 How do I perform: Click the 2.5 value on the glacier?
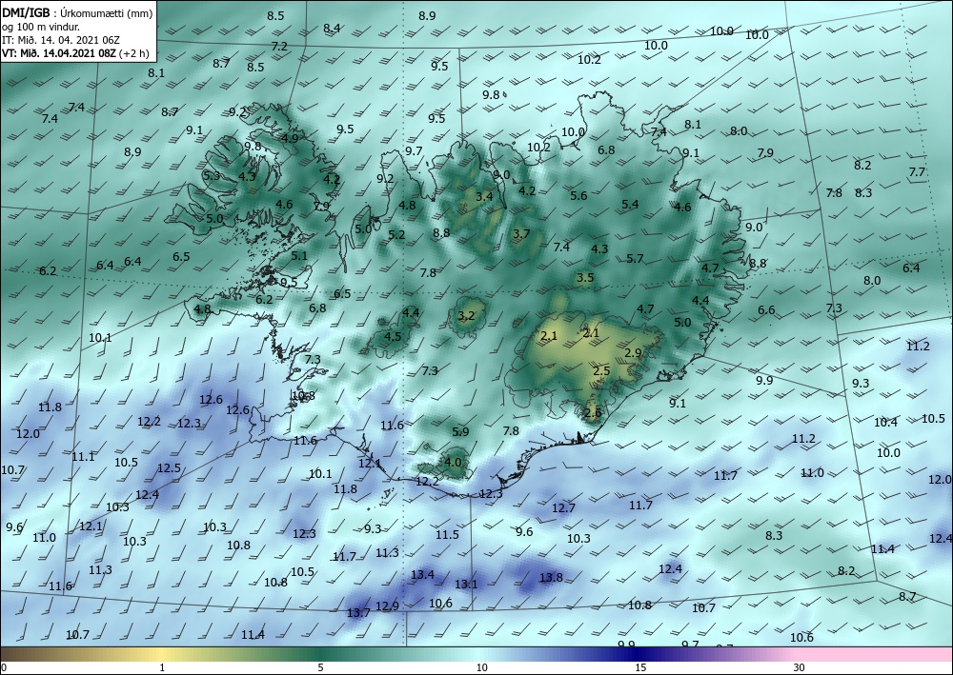pos(601,371)
